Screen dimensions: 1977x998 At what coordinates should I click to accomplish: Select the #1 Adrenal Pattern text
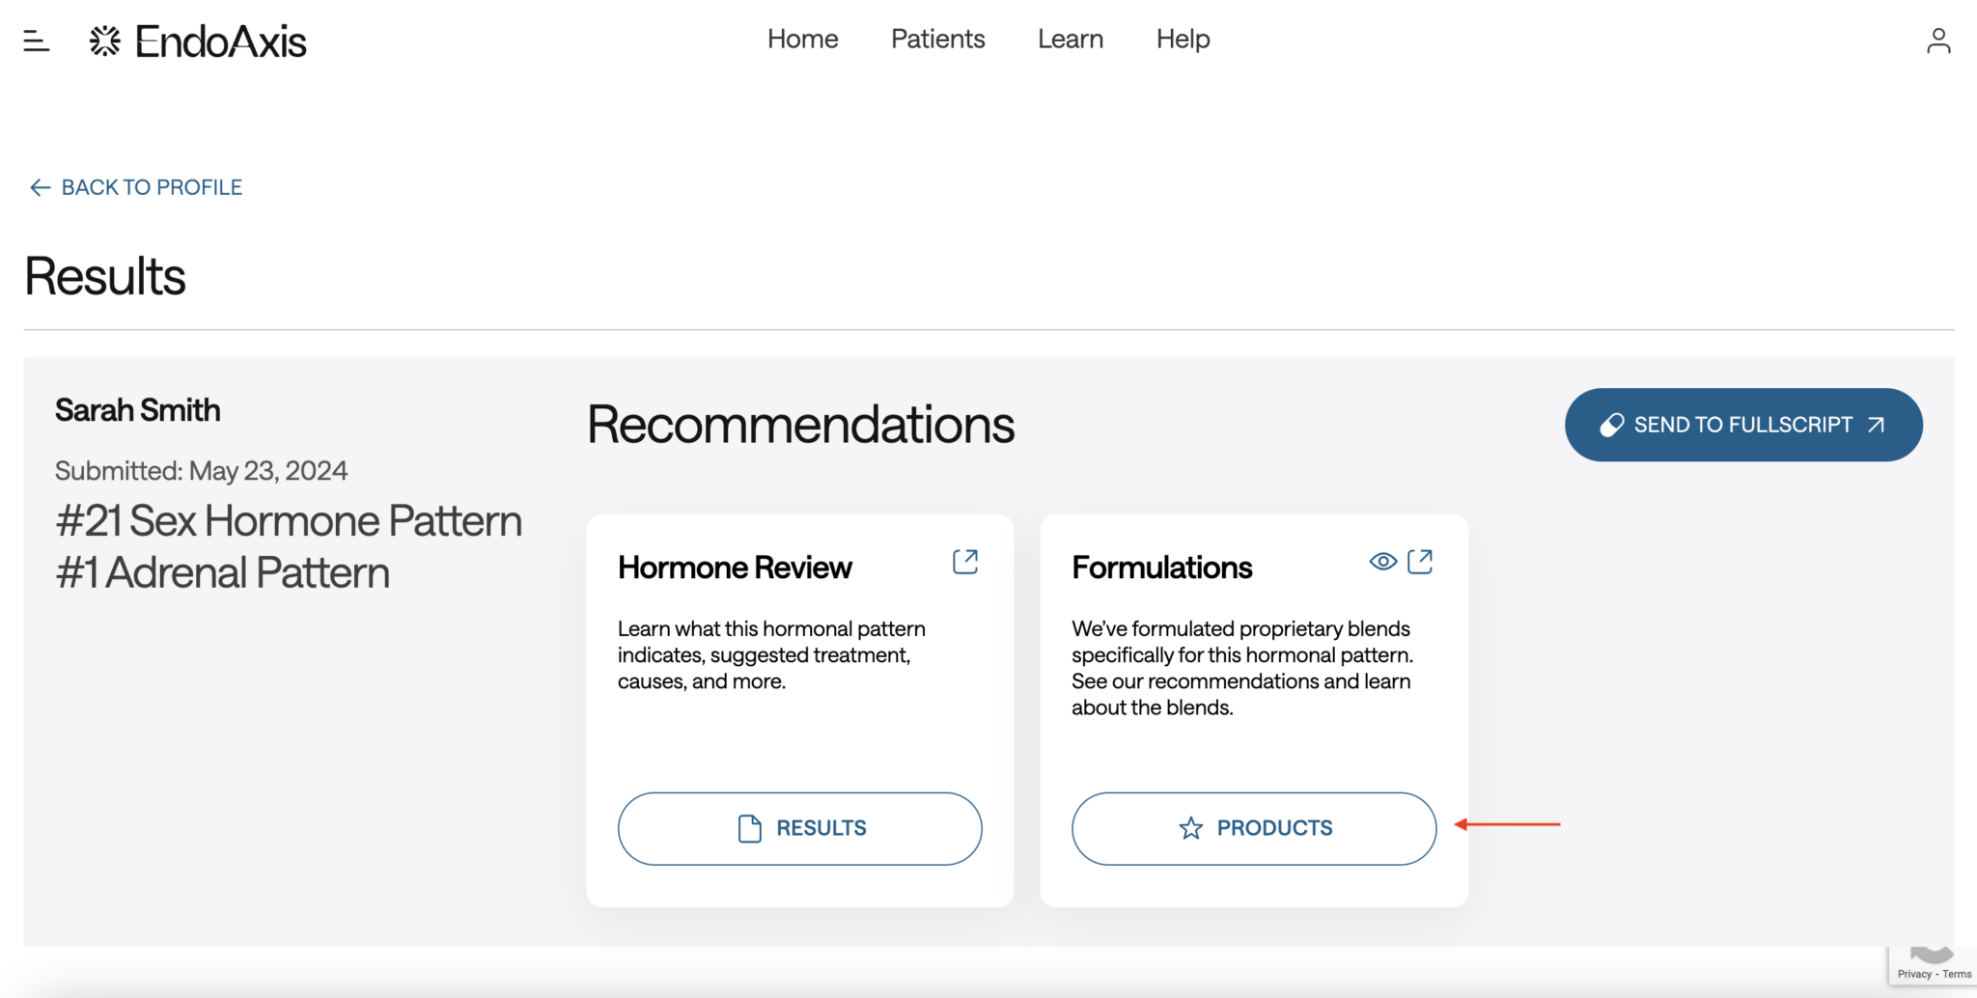pos(223,573)
